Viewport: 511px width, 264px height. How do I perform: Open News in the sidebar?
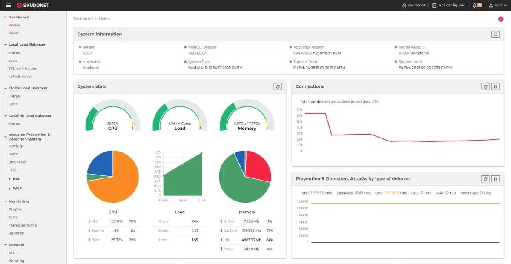14,33
